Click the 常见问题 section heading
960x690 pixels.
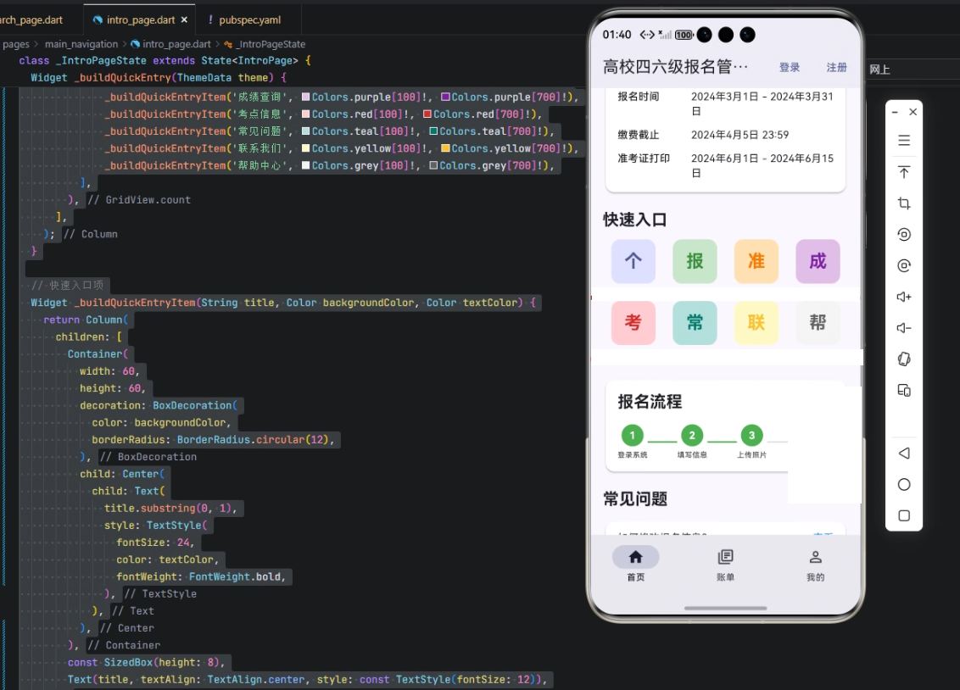coord(635,499)
